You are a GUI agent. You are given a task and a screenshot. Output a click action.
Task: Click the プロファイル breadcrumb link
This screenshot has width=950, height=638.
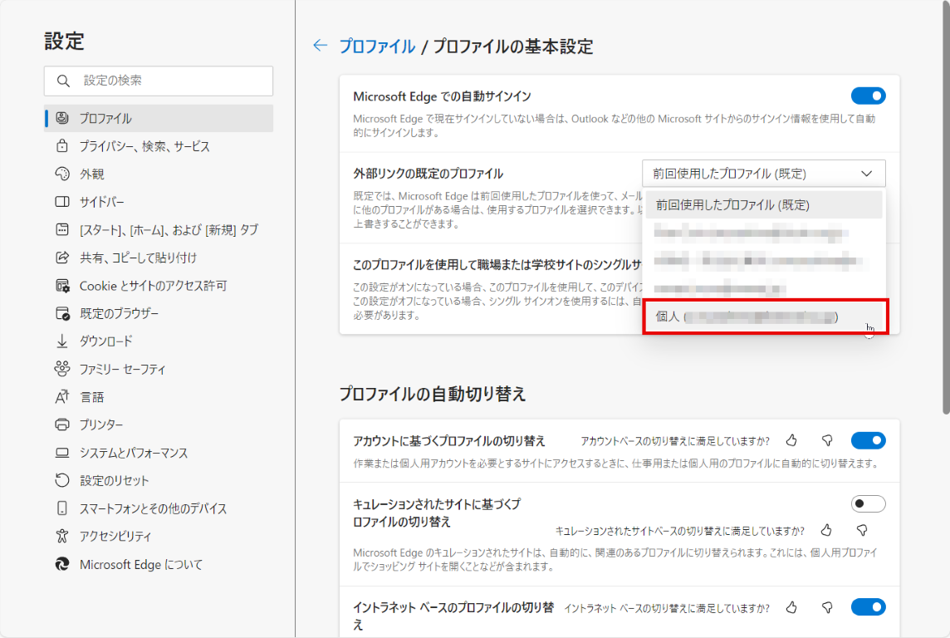[x=377, y=46]
